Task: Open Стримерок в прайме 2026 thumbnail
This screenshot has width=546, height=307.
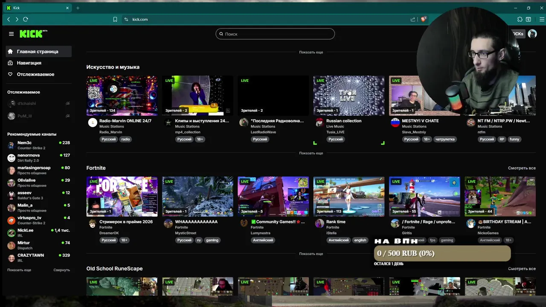Action: click(x=122, y=197)
